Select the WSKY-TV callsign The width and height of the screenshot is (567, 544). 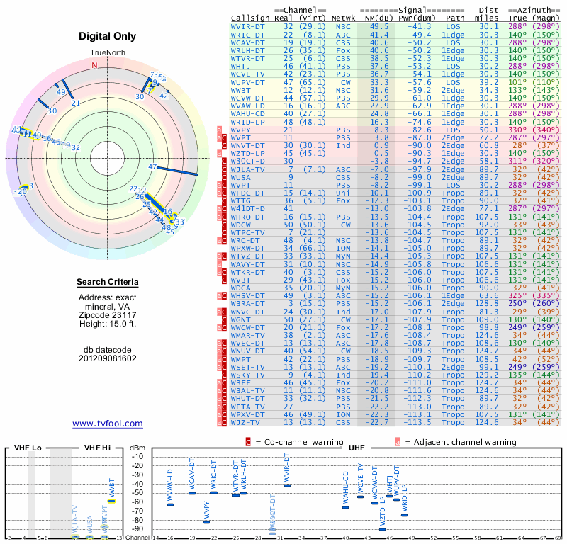coord(247,375)
